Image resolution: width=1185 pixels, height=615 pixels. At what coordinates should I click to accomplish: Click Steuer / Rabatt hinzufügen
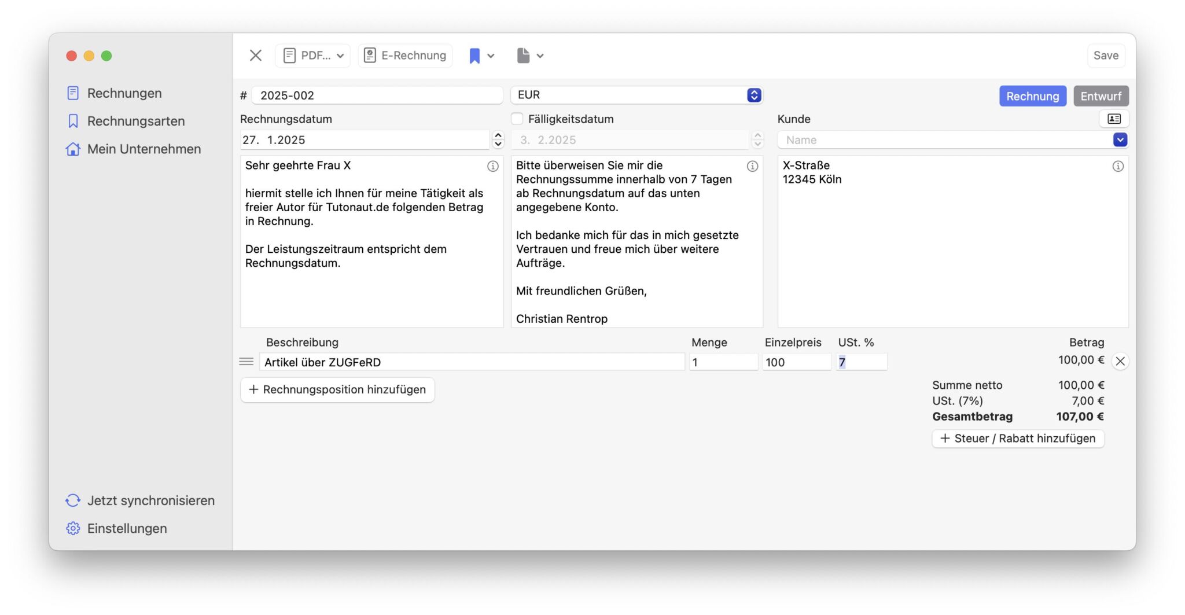tap(1018, 439)
